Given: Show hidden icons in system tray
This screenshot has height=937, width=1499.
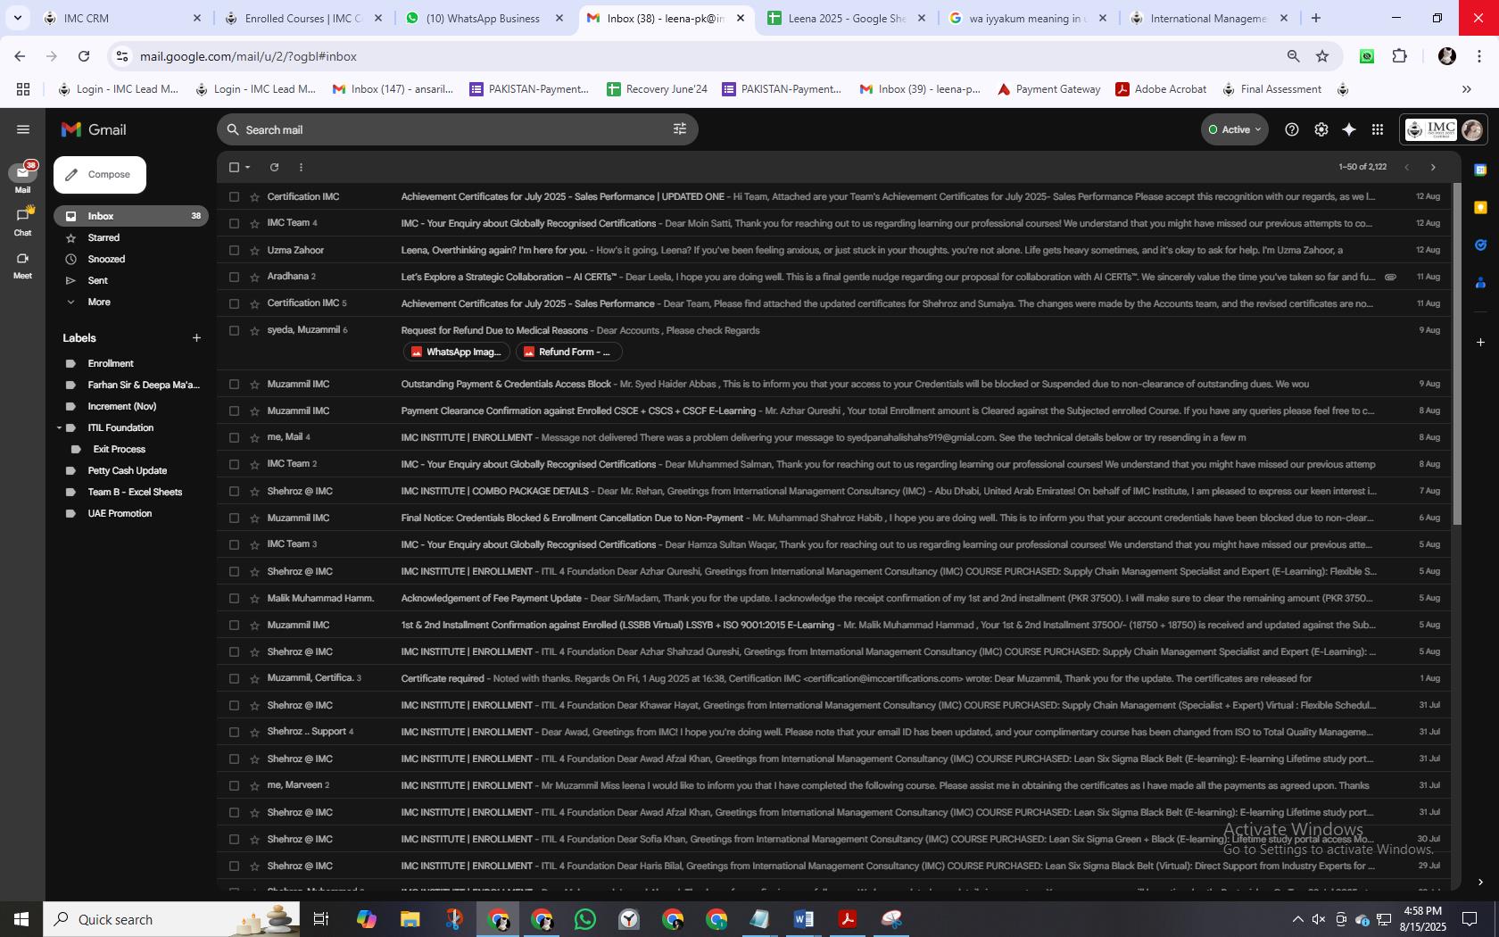Looking at the screenshot, I should click(x=1297, y=919).
